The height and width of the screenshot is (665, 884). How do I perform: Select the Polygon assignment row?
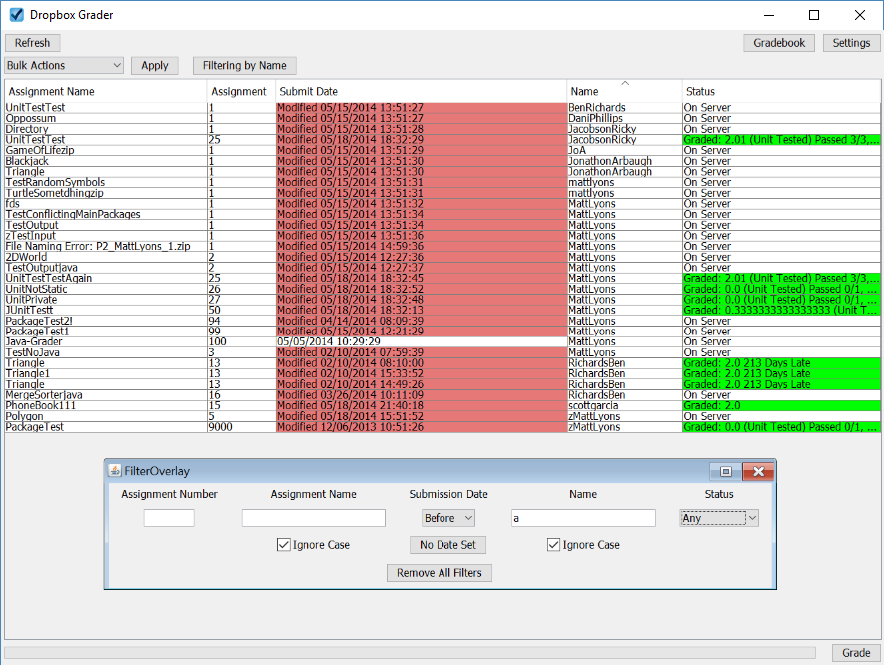click(x=442, y=417)
